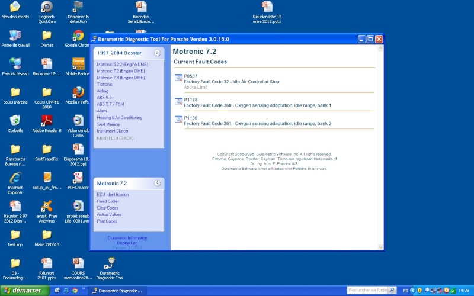Launch Chrome from the quick launch bar
The width and height of the screenshot is (474, 296).
tap(75, 291)
